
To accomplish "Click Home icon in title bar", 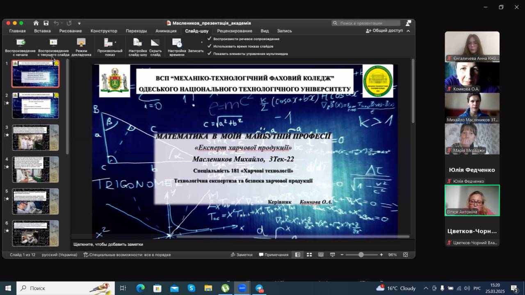I will (36, 23).
